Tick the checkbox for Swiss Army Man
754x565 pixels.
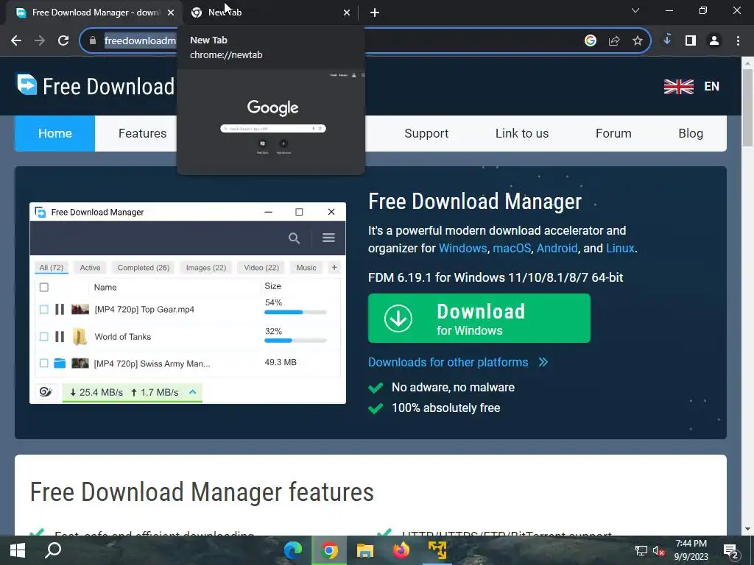pos(43,363)
